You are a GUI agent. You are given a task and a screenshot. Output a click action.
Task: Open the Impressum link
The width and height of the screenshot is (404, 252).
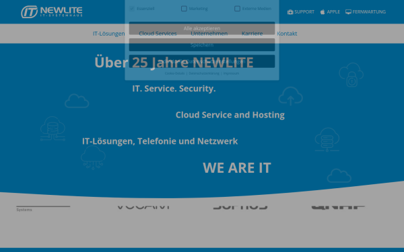click(x=231, y=73)
